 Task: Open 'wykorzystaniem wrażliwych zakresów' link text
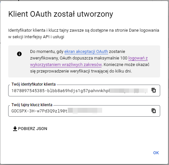[x=66, y=65]
